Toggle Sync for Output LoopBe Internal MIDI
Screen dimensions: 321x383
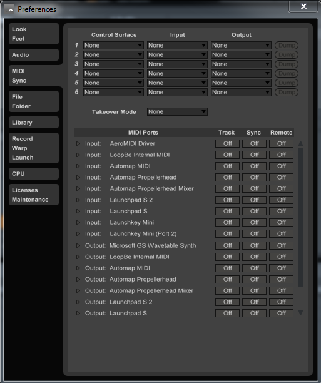tap(254, 257)
